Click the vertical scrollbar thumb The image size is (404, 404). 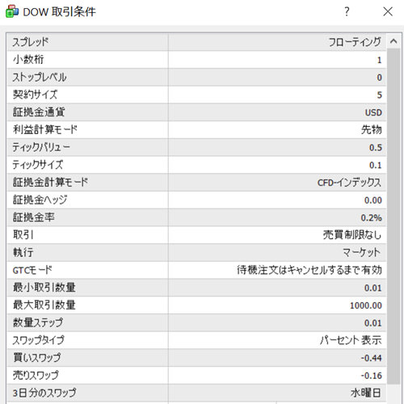(393, 217)
